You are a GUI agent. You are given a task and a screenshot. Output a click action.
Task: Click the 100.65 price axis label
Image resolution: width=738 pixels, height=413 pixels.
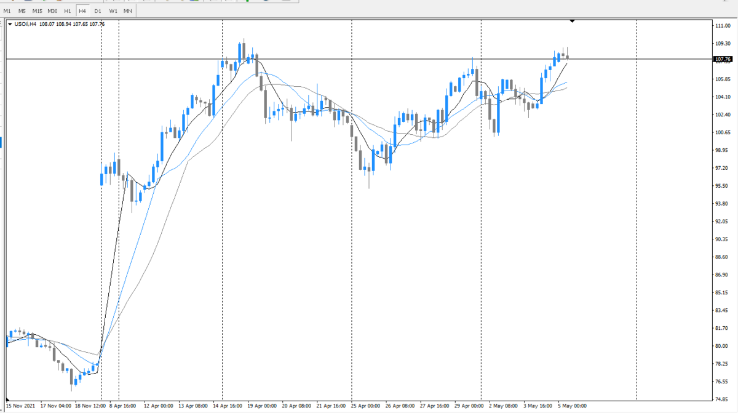click(x=722, y=132)
